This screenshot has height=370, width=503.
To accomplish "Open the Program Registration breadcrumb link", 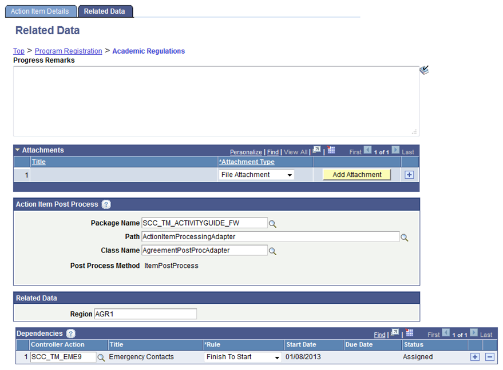I will coord(68,51).
